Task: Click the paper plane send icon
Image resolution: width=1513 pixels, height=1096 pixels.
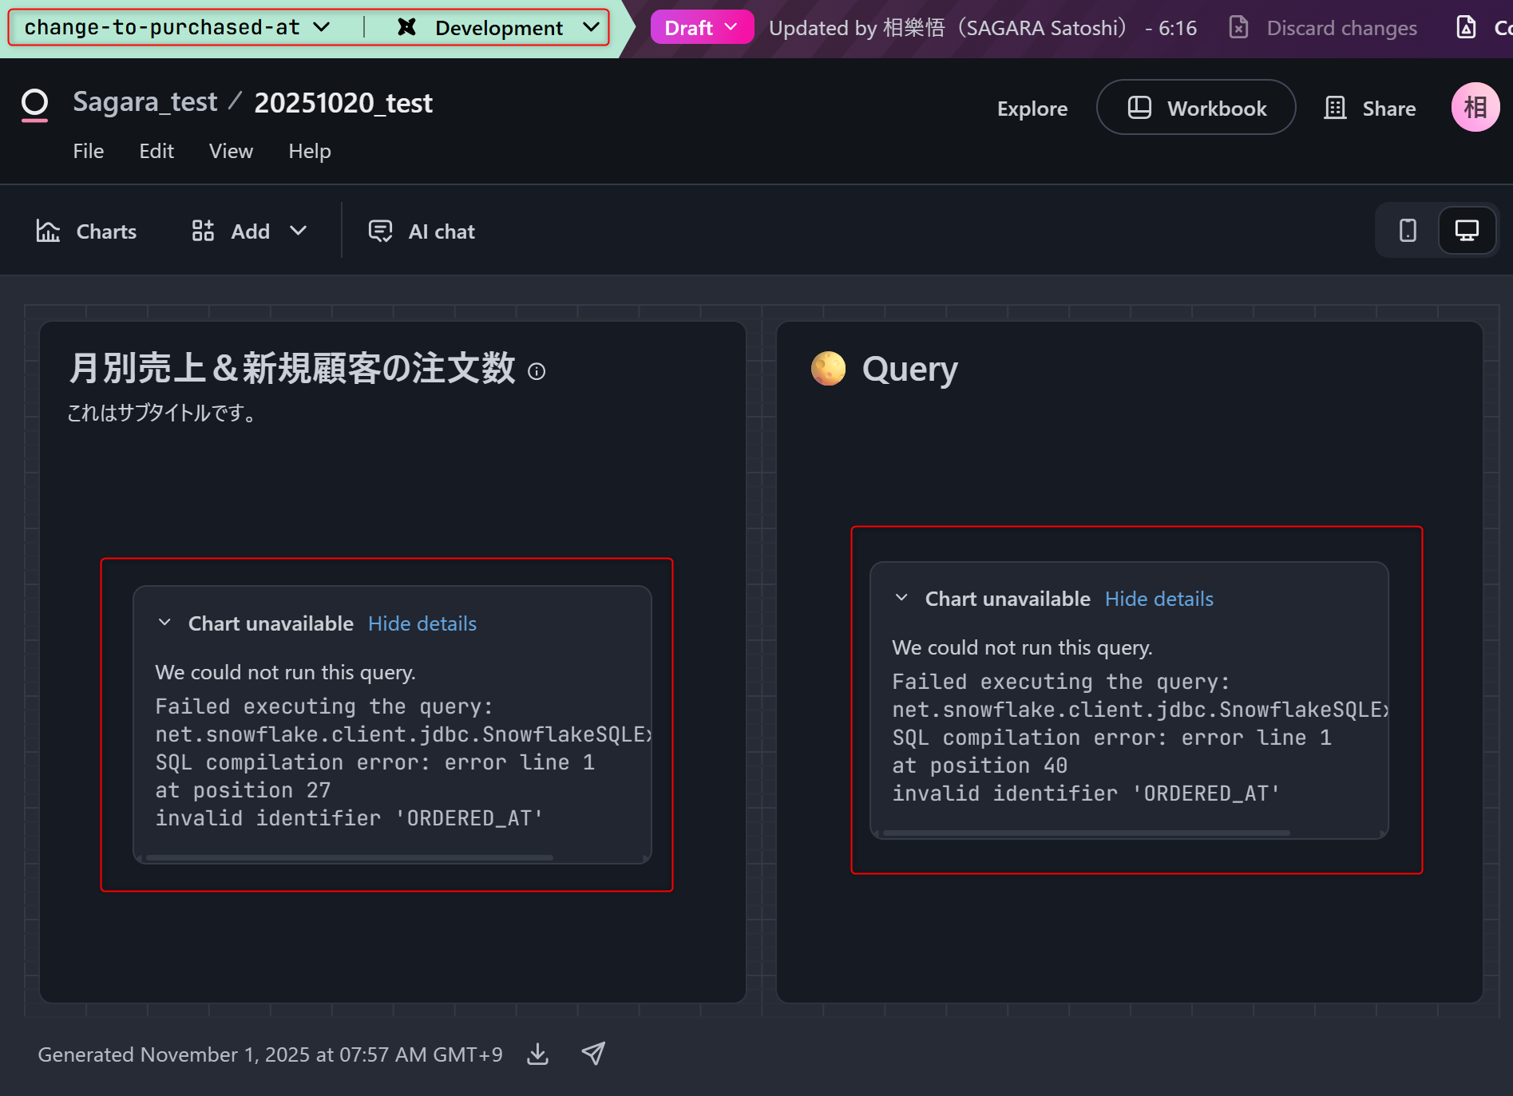Action: pos(593,1054)
